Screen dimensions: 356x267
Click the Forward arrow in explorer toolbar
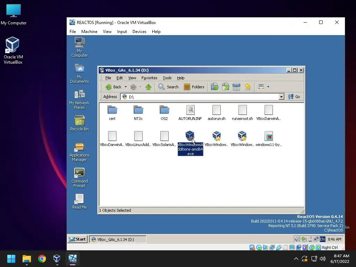pos(133,87)
